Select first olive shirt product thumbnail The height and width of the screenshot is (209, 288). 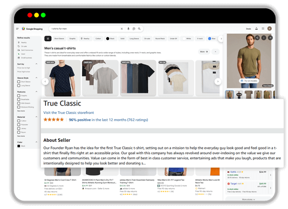point(229,95)
